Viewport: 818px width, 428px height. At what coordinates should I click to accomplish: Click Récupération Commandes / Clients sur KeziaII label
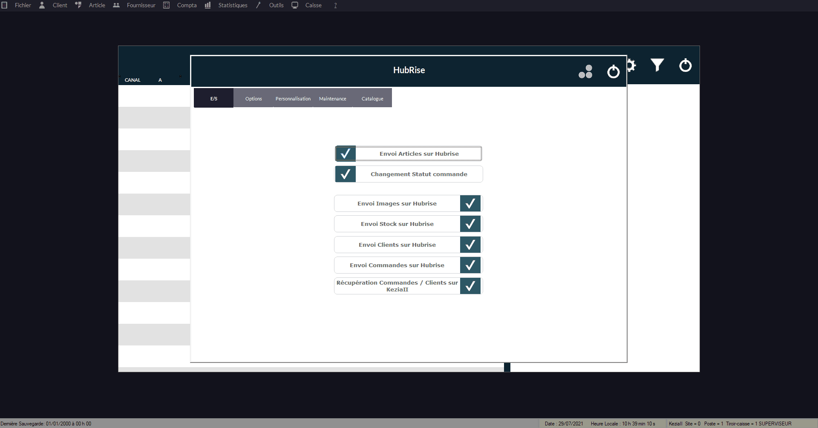coord(397,286)
